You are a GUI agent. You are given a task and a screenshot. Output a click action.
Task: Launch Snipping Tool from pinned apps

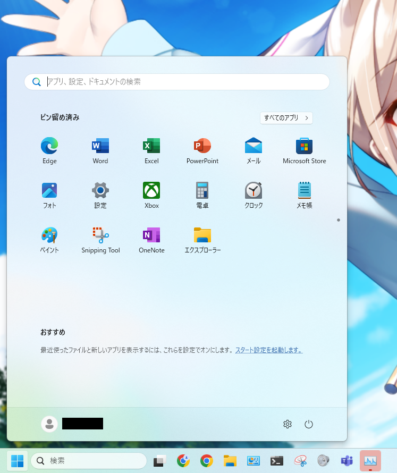100,240
